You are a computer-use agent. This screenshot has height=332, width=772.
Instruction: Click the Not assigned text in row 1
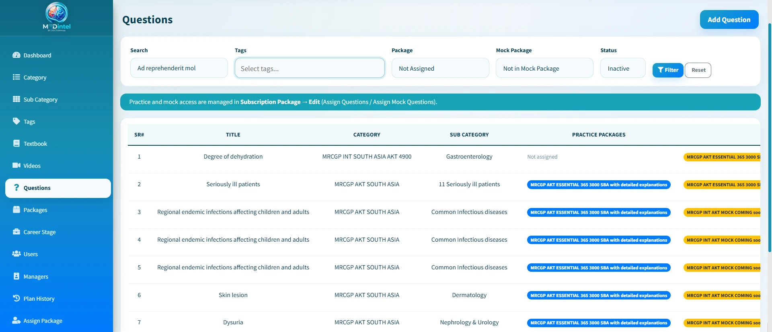(542, 157)
